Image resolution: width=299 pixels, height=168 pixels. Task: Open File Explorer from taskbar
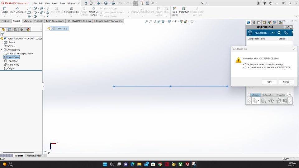coord(139,164)
